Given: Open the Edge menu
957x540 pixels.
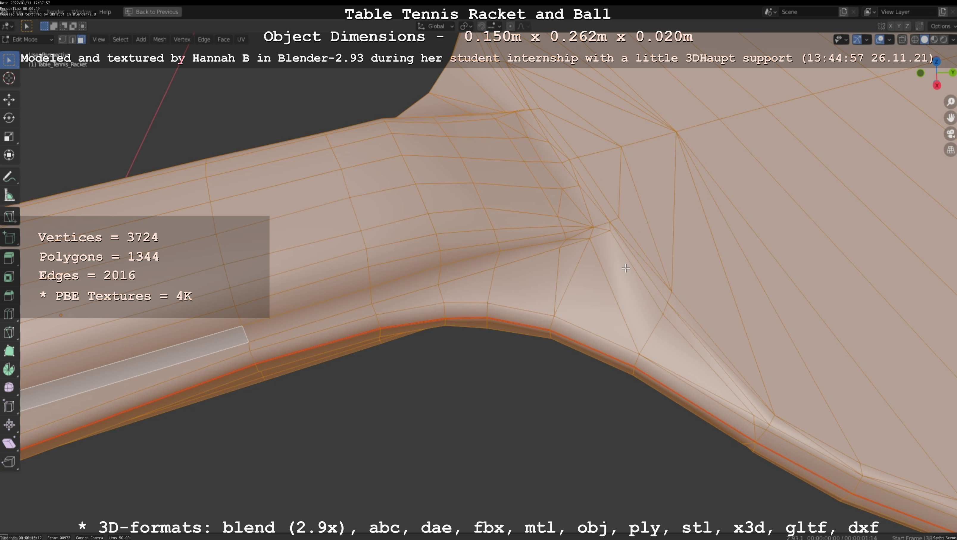Looking at the screenshot, I should pos(204,39).
